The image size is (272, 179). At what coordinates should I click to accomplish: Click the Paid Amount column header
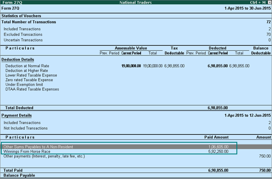216,137
